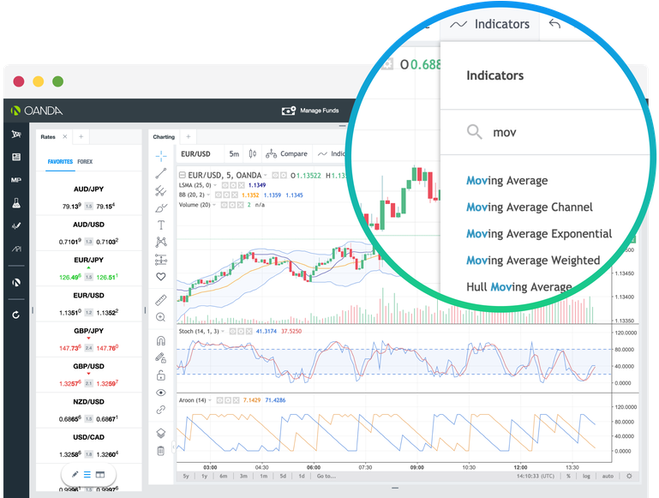
Task: Add a new tab next to Charting
Action: click(x=189, y=136)
